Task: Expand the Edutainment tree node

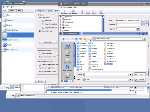Action: pos(60,28)
